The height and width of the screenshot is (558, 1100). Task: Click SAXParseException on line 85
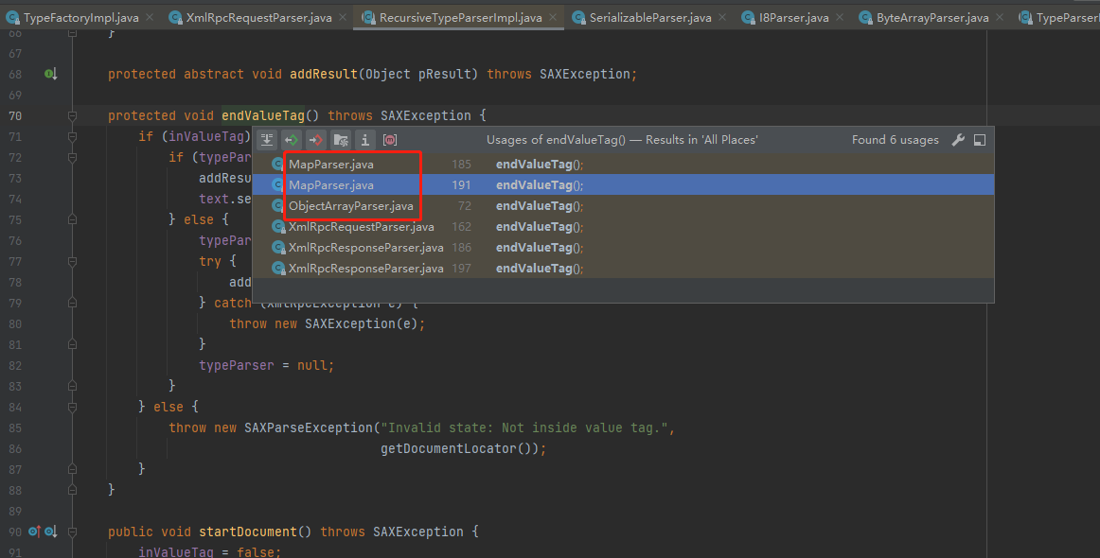coord(309,427)
